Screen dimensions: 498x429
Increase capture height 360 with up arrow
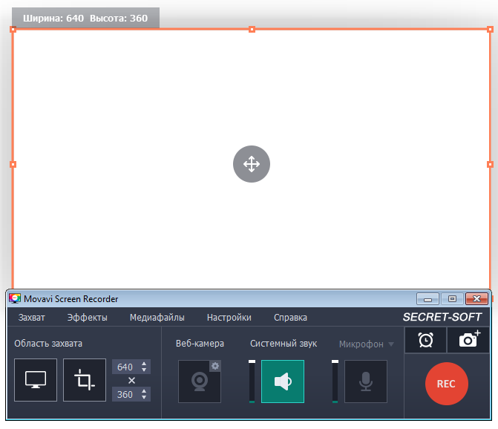coord(144,391)
